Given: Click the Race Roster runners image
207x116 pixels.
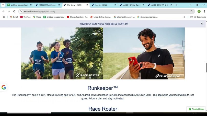Looking at the screenshot, I should (62, 53).
